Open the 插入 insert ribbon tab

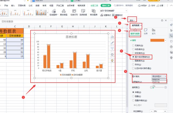(13, 5)
